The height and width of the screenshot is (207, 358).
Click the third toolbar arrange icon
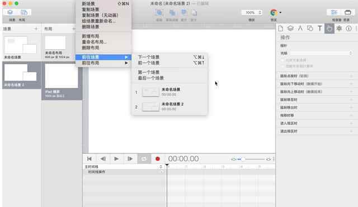[184, 12]
